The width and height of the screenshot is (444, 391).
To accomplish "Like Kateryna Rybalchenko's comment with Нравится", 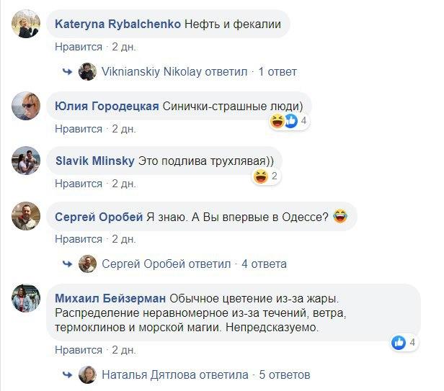I will [x=79, y=48].
